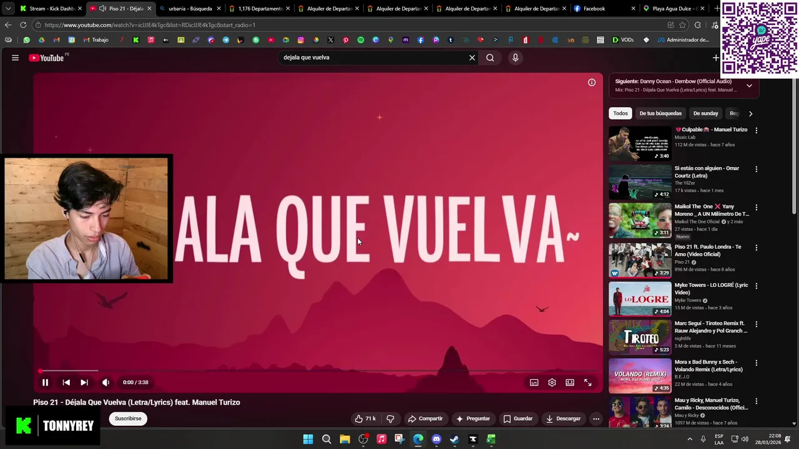
Task: Reload the page with refresh icon
Action: point(23,25)
